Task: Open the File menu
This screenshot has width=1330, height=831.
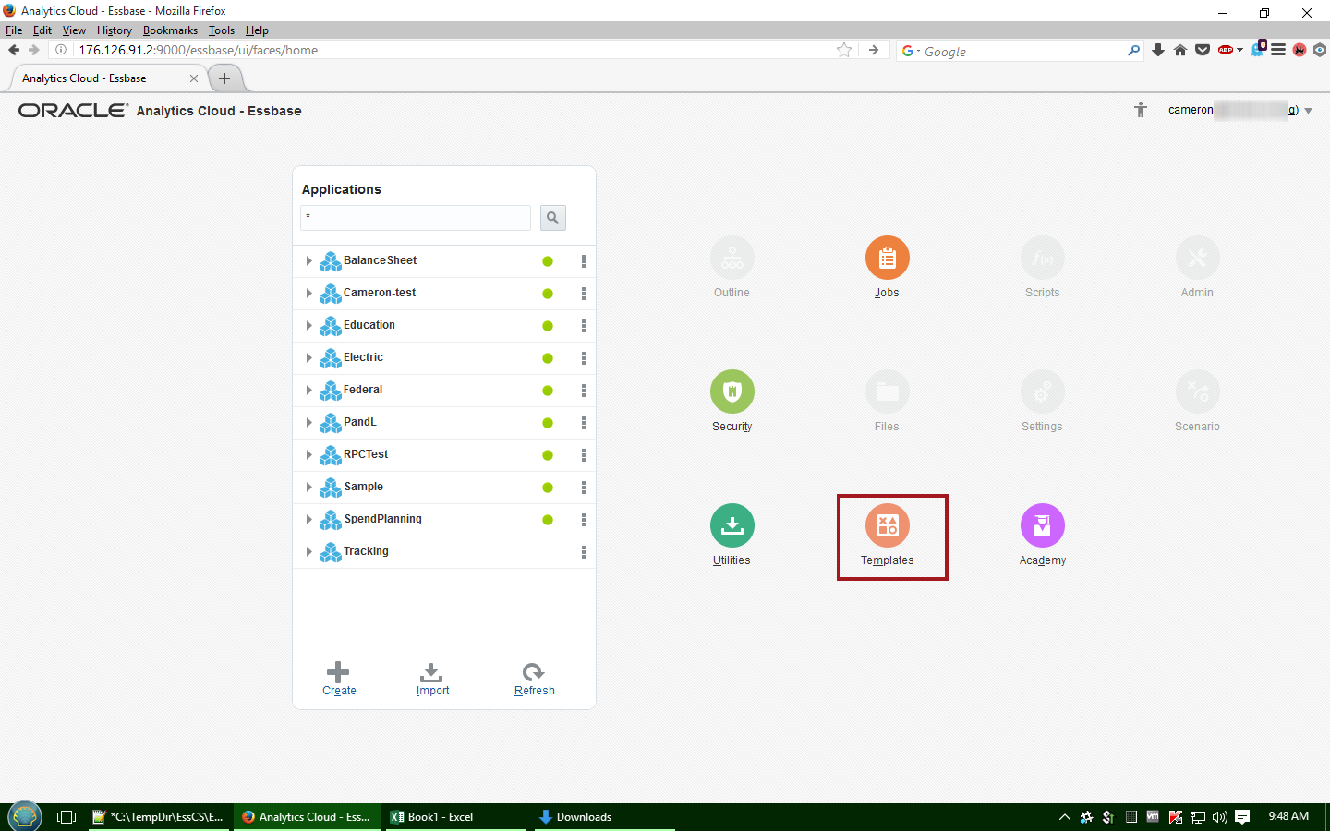Action: pos(14,30)
